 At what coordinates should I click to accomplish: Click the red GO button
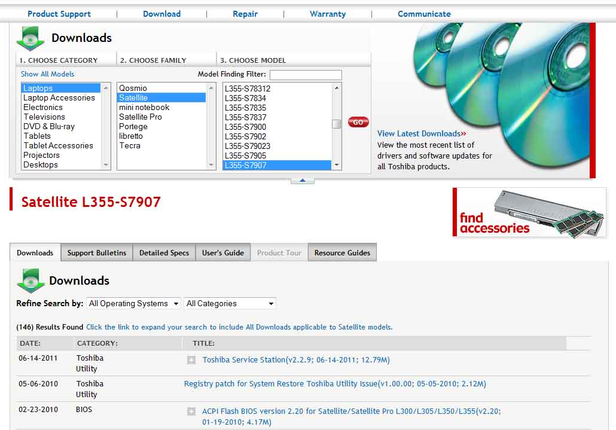coord(358,122)
